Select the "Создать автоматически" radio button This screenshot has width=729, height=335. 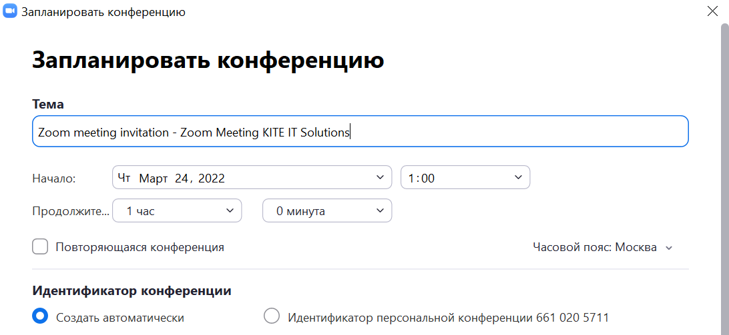[x=40, y=317]
